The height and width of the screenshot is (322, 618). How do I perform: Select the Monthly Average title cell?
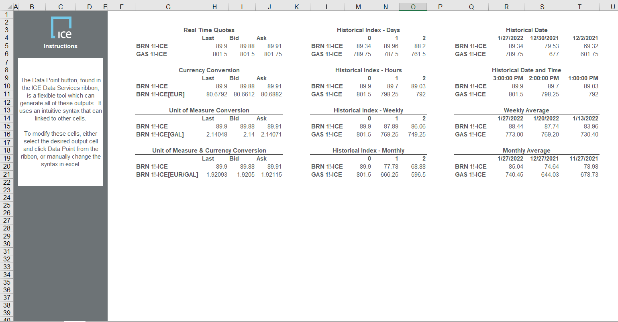pos(526,151)
